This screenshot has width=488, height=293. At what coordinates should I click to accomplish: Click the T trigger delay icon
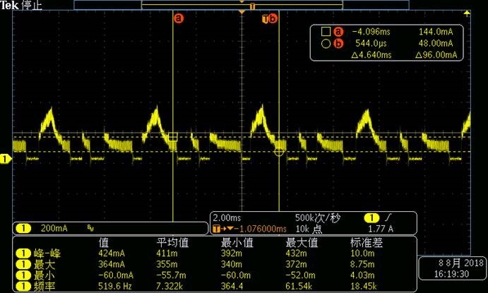[x=216, y=229]
